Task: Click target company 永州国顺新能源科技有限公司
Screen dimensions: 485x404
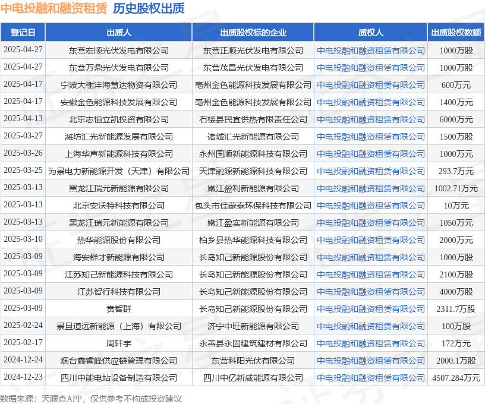Action: point(253,154)
